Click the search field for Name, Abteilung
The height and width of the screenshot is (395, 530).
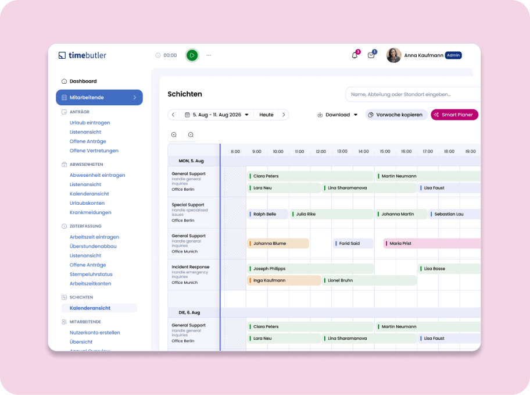(413, 94)
